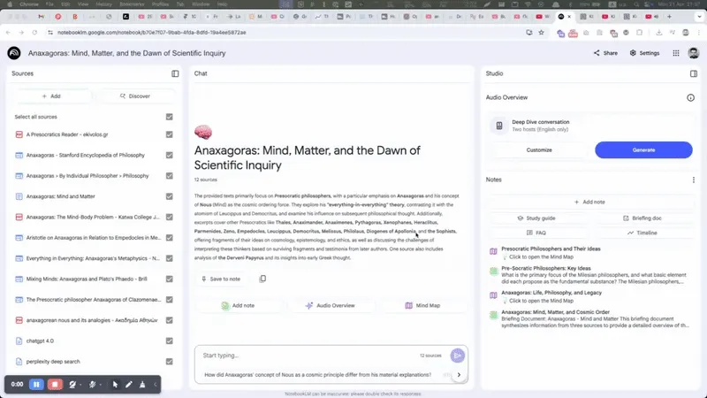Open Notes three-dot options menu
Screen dimensions: 707x398
click(694, 180)
